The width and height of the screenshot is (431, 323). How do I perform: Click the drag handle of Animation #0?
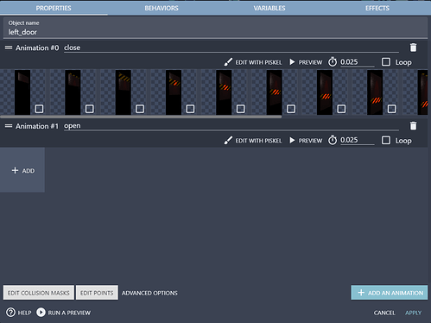(x=9, y=47)
